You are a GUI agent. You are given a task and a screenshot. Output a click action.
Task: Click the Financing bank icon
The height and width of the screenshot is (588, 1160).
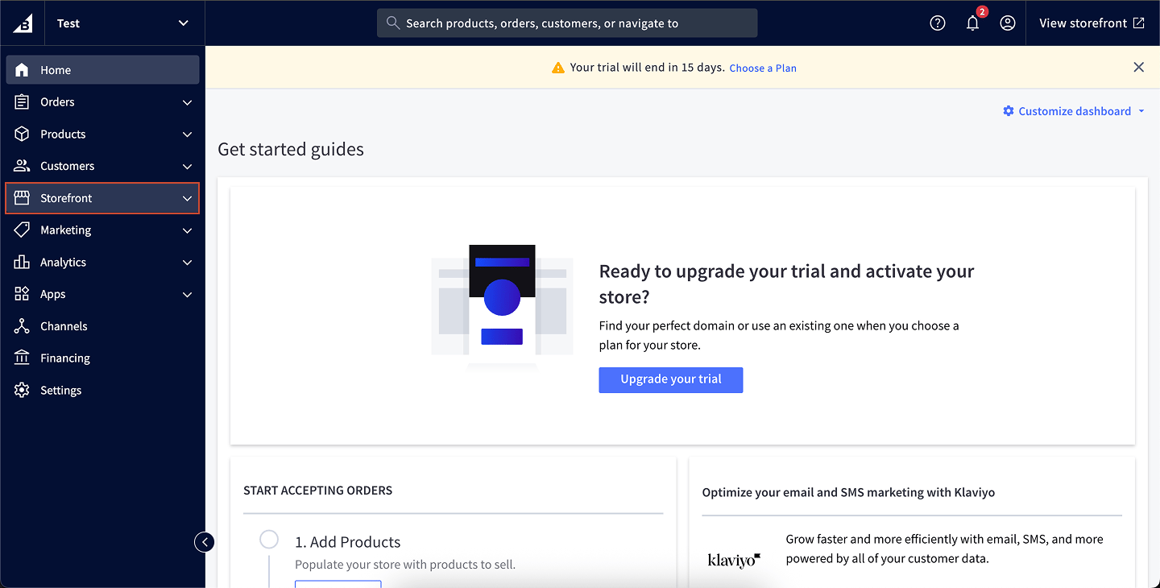[x=22, y=358]
